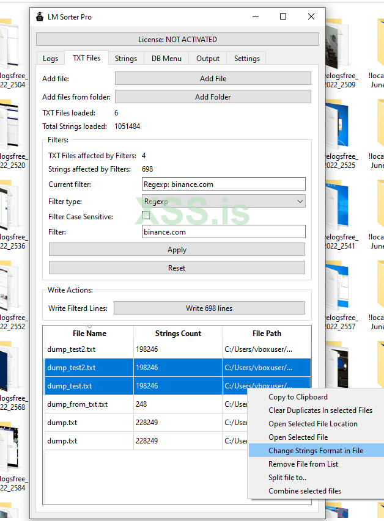This screenshot has width=384, height=521.
Task: Select the dump_test.txt row
Action: coord(178,386)
